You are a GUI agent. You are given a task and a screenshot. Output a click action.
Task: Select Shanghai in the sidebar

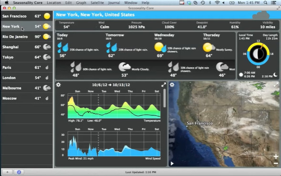point(27,47)
